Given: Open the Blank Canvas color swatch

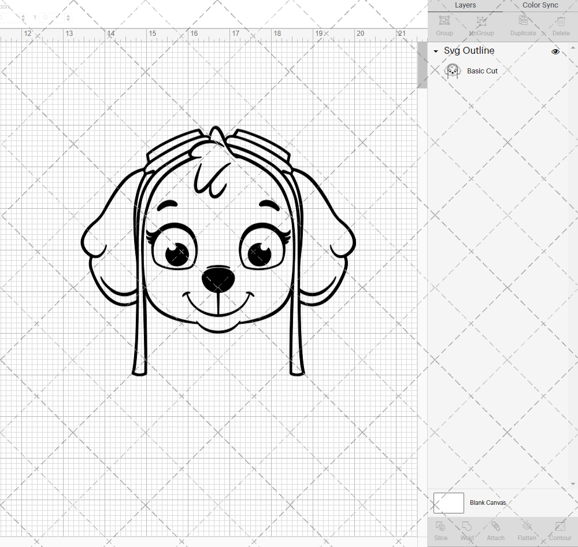Looking at the screenshot, I should pos(449,502).
